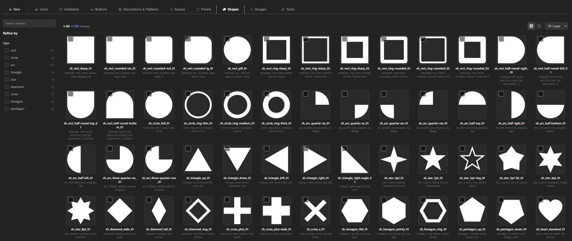
Task: Choose the sh_arc_half-top_01 shape
Action: (472, 105)
